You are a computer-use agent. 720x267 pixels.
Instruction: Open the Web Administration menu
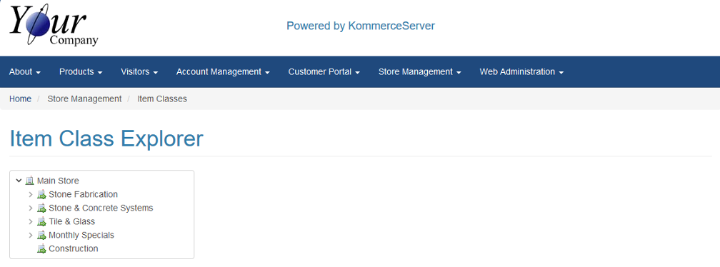tap(521, 72)
